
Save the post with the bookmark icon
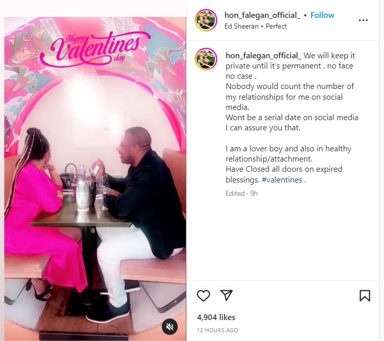[365, 295]
